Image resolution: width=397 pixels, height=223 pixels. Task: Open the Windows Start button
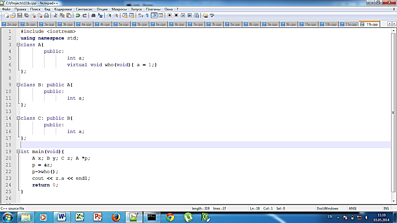(8, 217)
